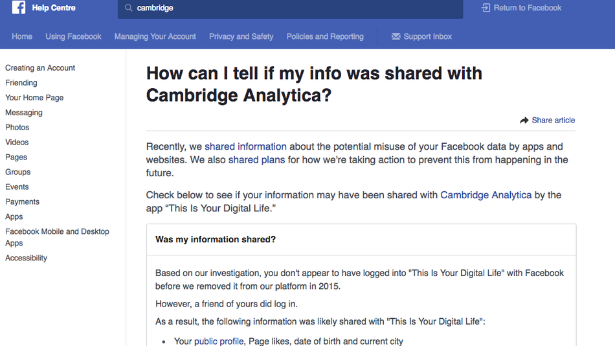Select Messaging in the sidebar
This screenshot has width=615, height=346.
tap(24, 113)
